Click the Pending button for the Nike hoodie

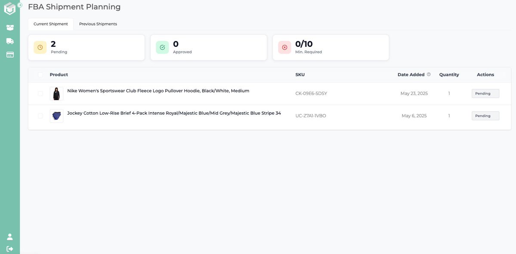[x=485, y=93]
